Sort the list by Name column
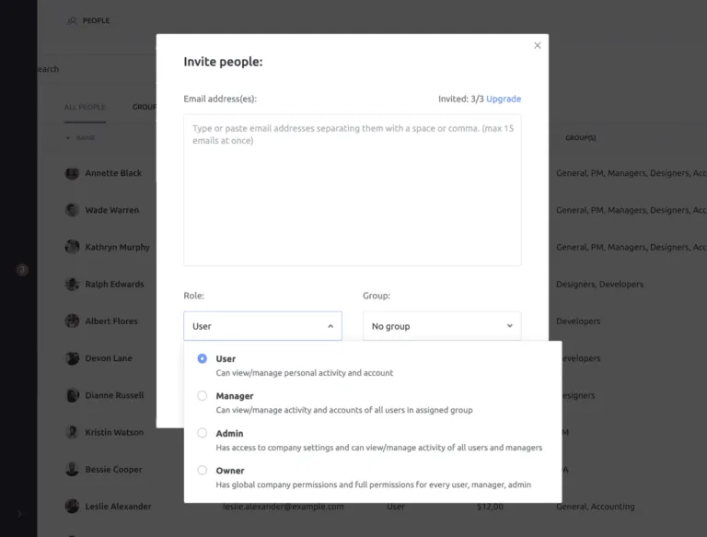 (x=83, y=138)
